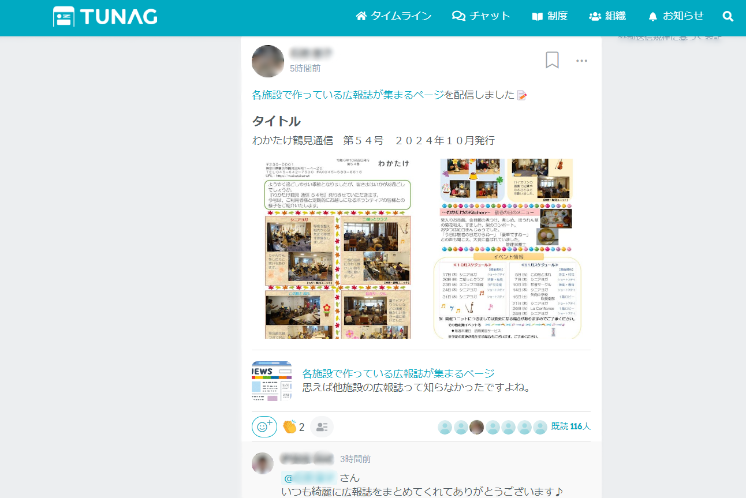Click the 各施設で作っている広報誌が集まるページ link in post text

348,95
